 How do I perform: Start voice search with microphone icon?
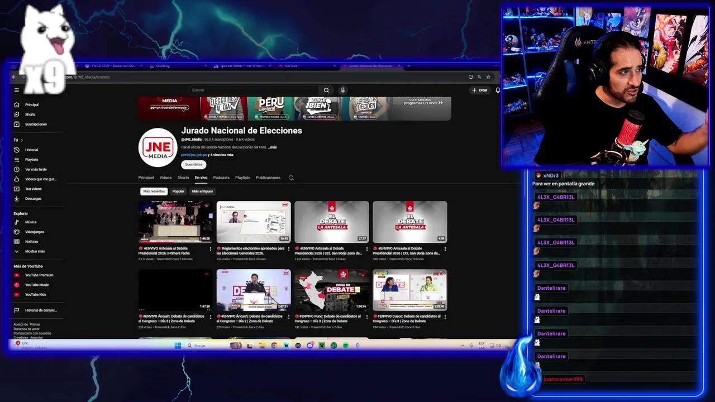[x=343, y=90]
